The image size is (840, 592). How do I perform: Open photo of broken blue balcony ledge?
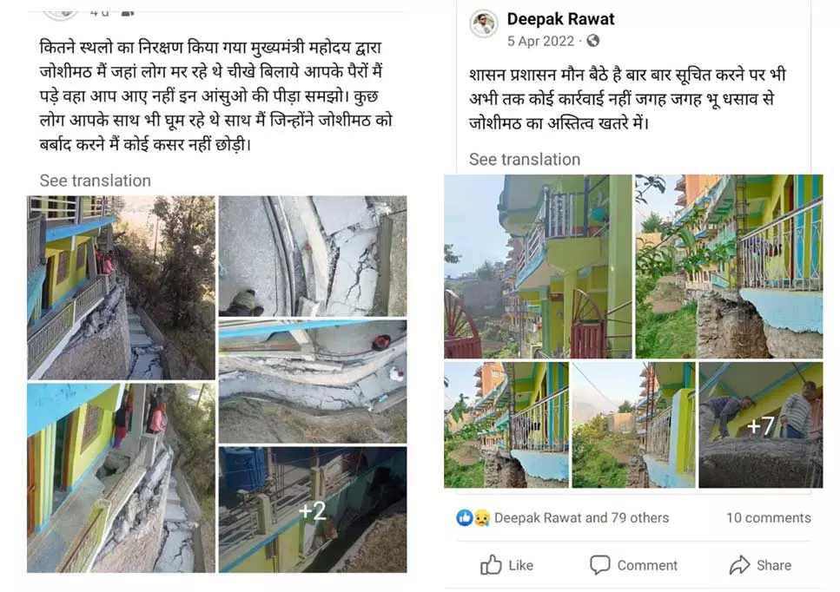(729, 266)
